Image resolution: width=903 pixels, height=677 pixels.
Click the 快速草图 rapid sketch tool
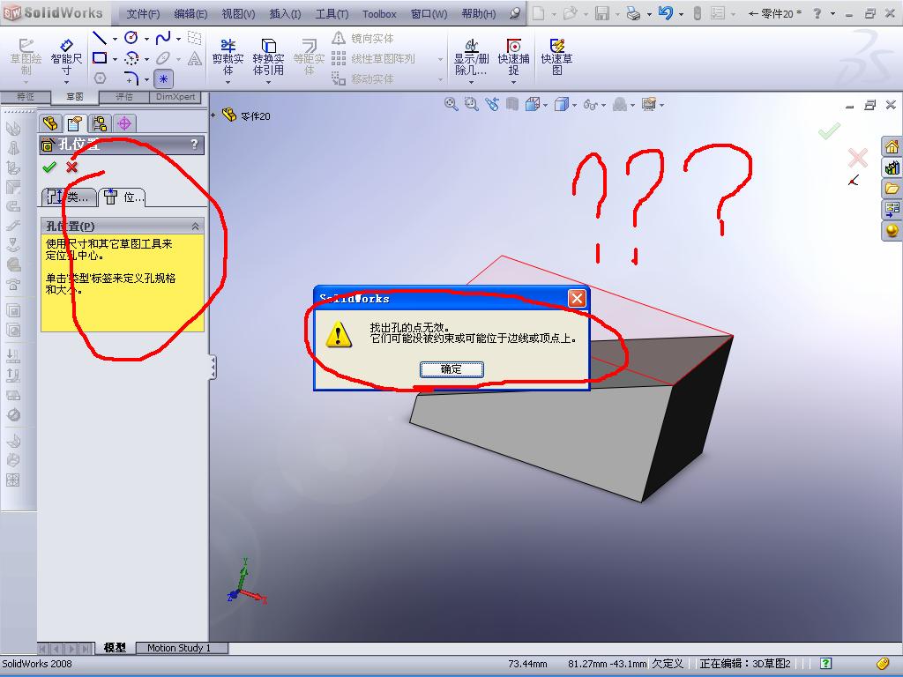tap(556, 57)
